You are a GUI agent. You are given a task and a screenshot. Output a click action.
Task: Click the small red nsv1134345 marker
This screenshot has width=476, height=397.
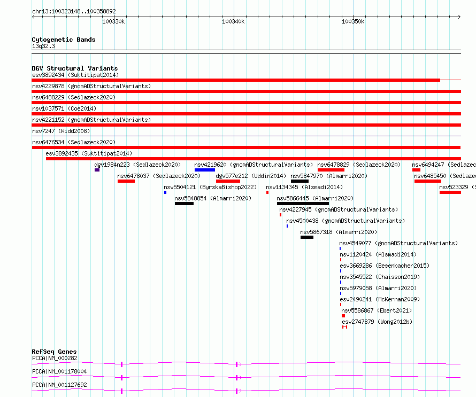(267, 192)
